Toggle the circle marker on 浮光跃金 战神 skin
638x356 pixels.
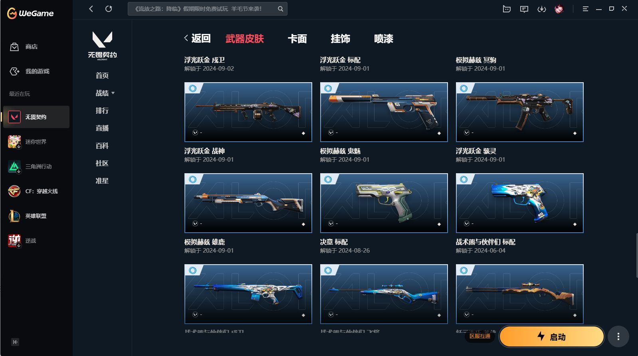[x=192, y=89]
